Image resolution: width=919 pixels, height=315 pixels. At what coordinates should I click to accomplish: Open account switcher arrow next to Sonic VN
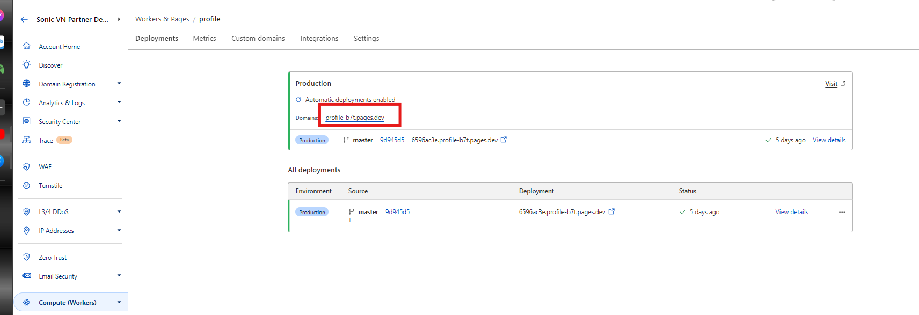tap(119, 19)
